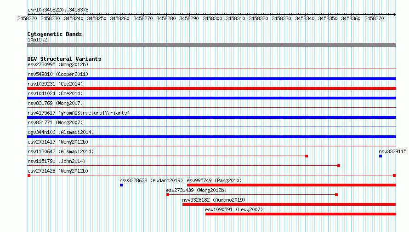Click ruler position 3458360
409x232 pixels.
click(351, 18)
